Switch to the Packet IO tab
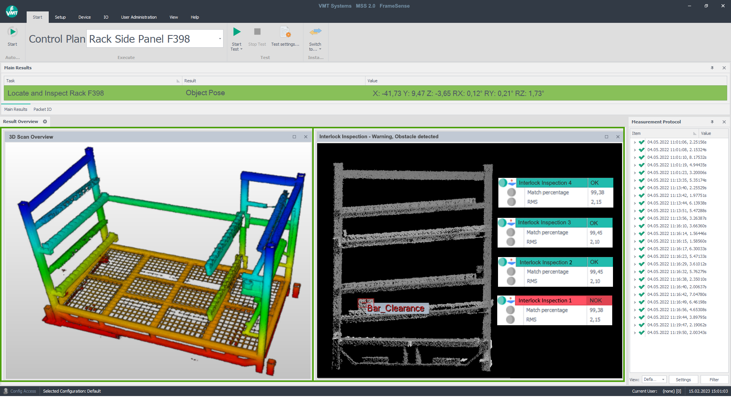Screen dimensions: 731x401 [42, 109]
